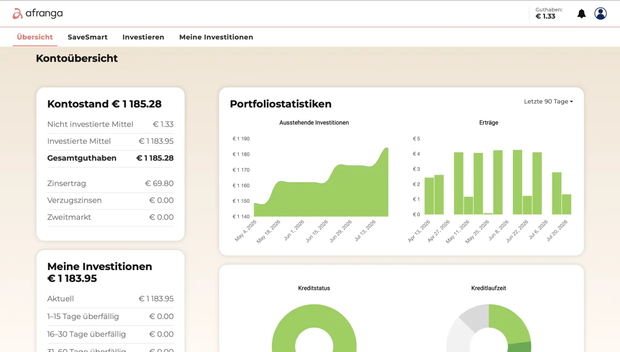Image resolution: width=620 pixels, height=352 pixels.
Task: Click the Apr 13, 2026 axis date
Action: [419, 230]
